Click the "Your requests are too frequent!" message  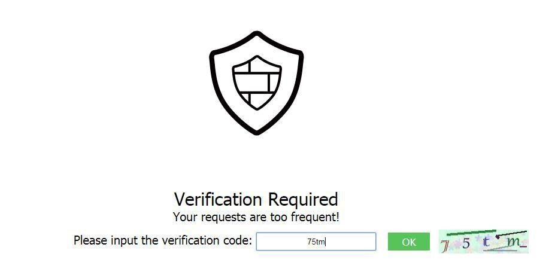[256, 217]
